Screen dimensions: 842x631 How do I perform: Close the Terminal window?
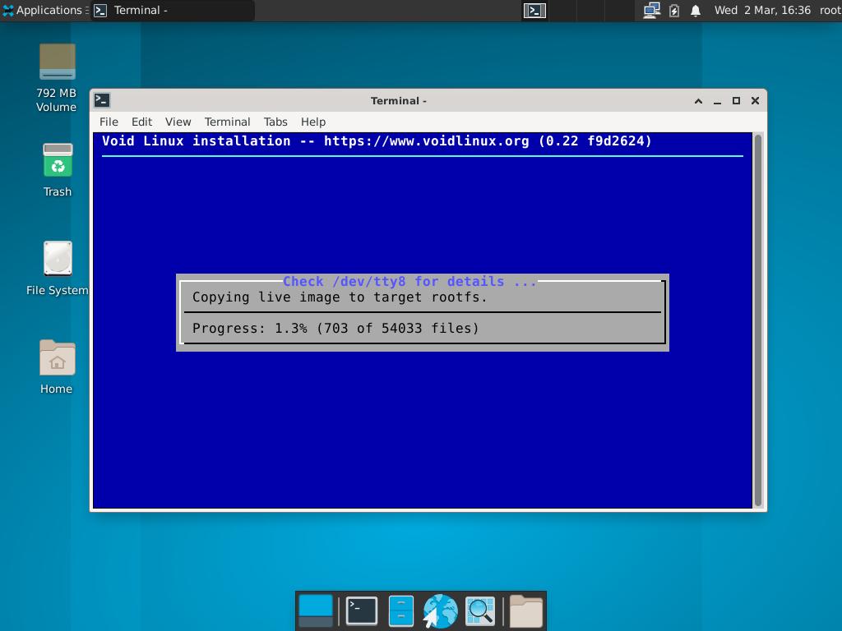(755, 101)
